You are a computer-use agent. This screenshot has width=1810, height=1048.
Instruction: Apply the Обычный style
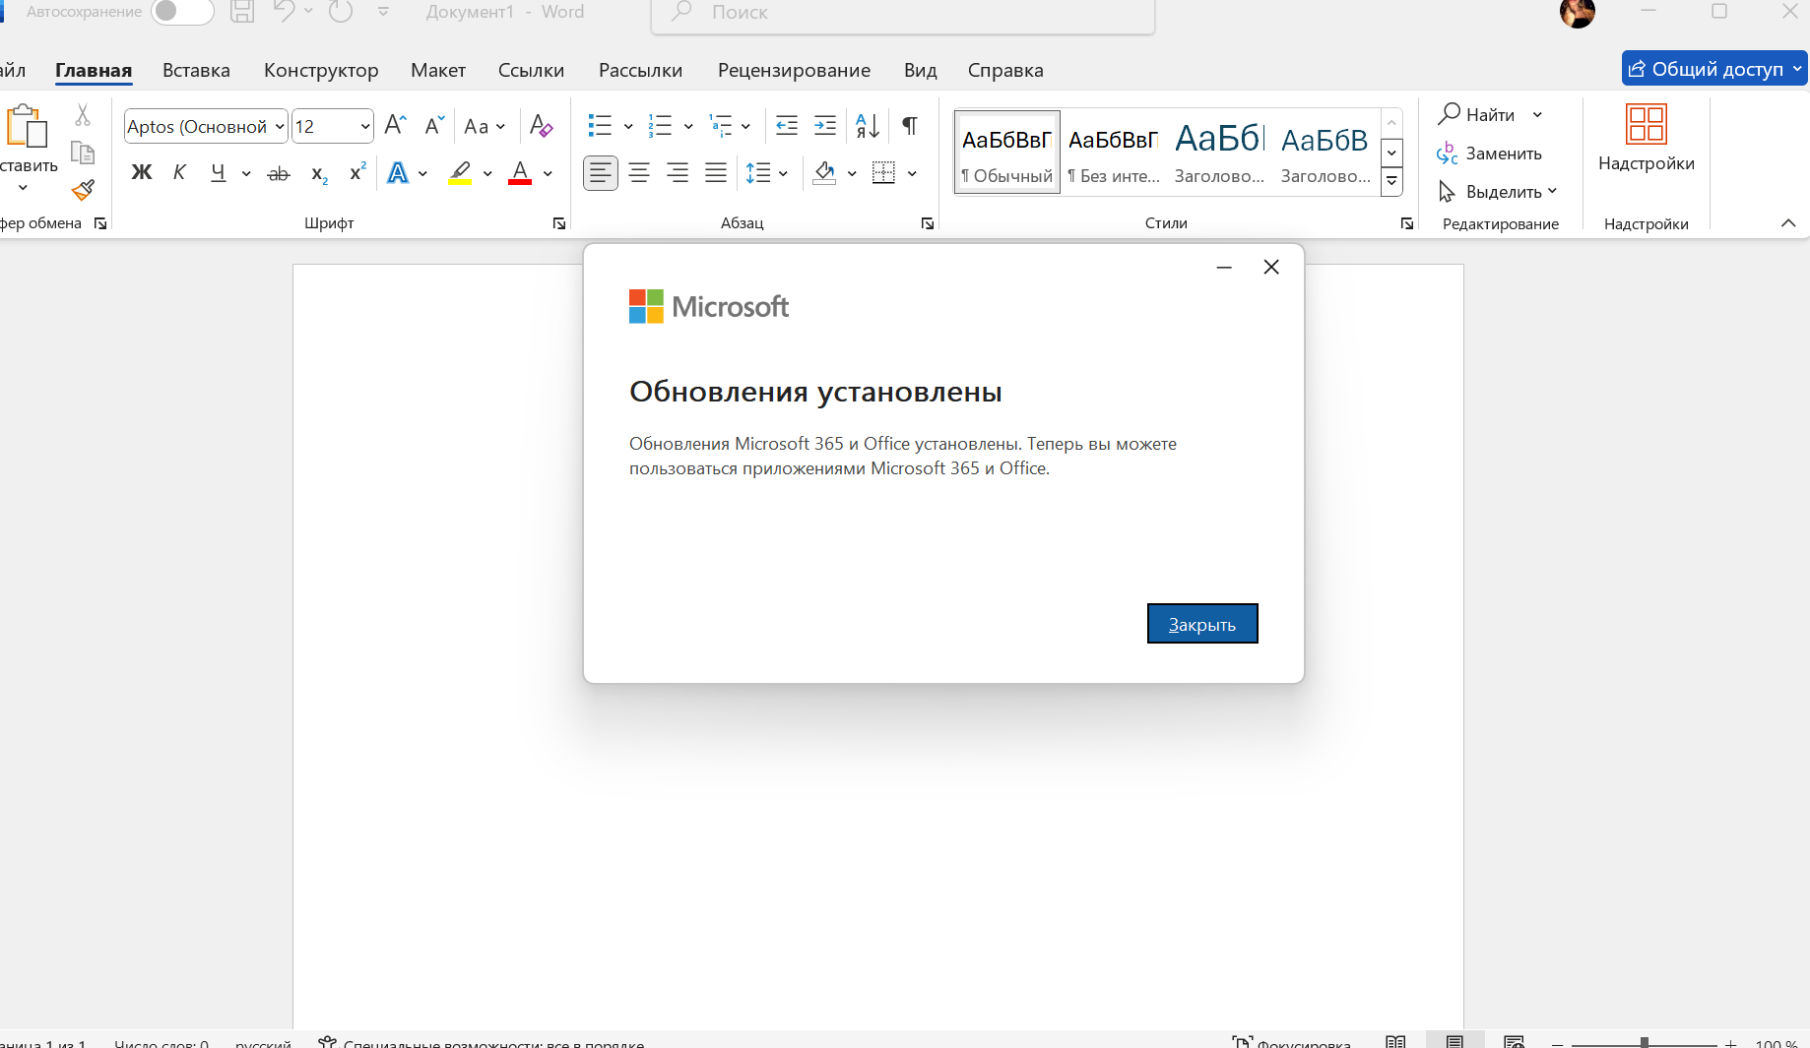point(1007,153)
